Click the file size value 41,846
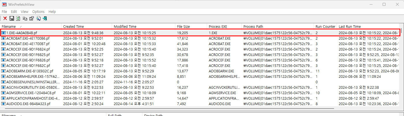 point(183,44)
